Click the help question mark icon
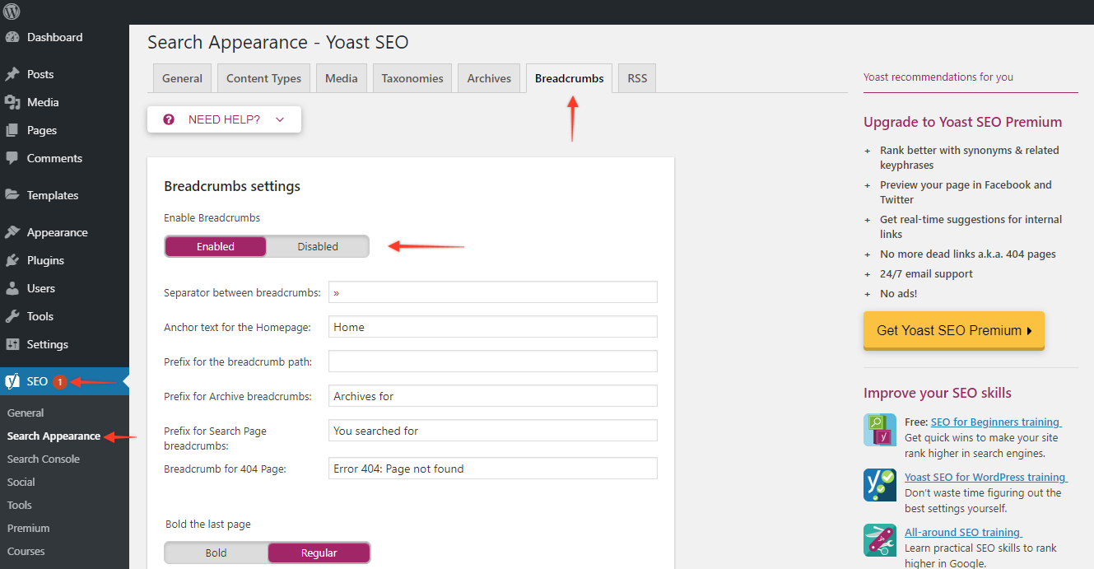 tap(169, 119)
